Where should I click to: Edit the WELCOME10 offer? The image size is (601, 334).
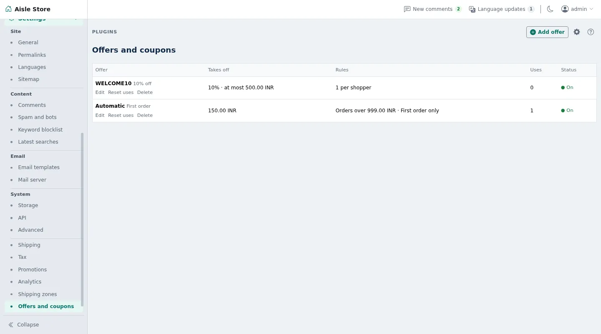point(100,92)
